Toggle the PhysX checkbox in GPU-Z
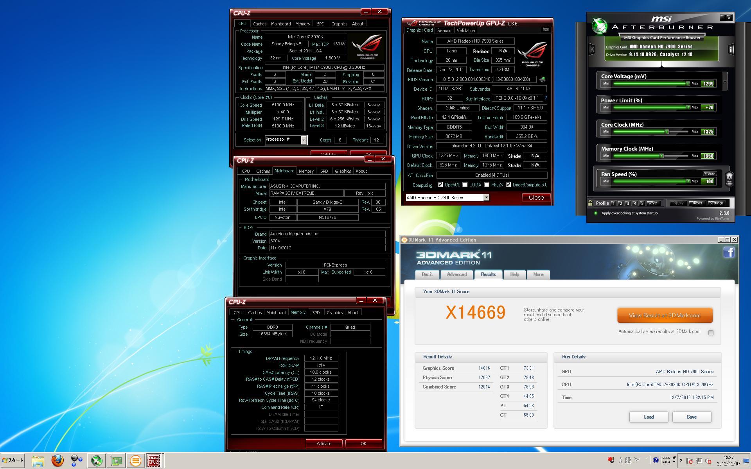Viewport: 751px width, 469px height. pyautogui.click(x=487, y=185)
